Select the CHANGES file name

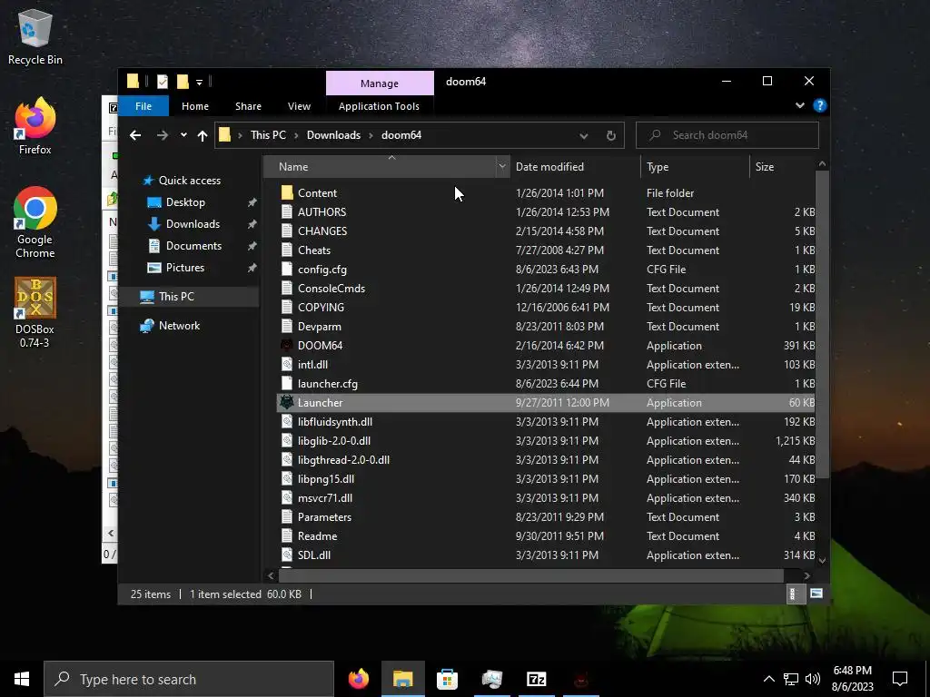coord(322,231)
